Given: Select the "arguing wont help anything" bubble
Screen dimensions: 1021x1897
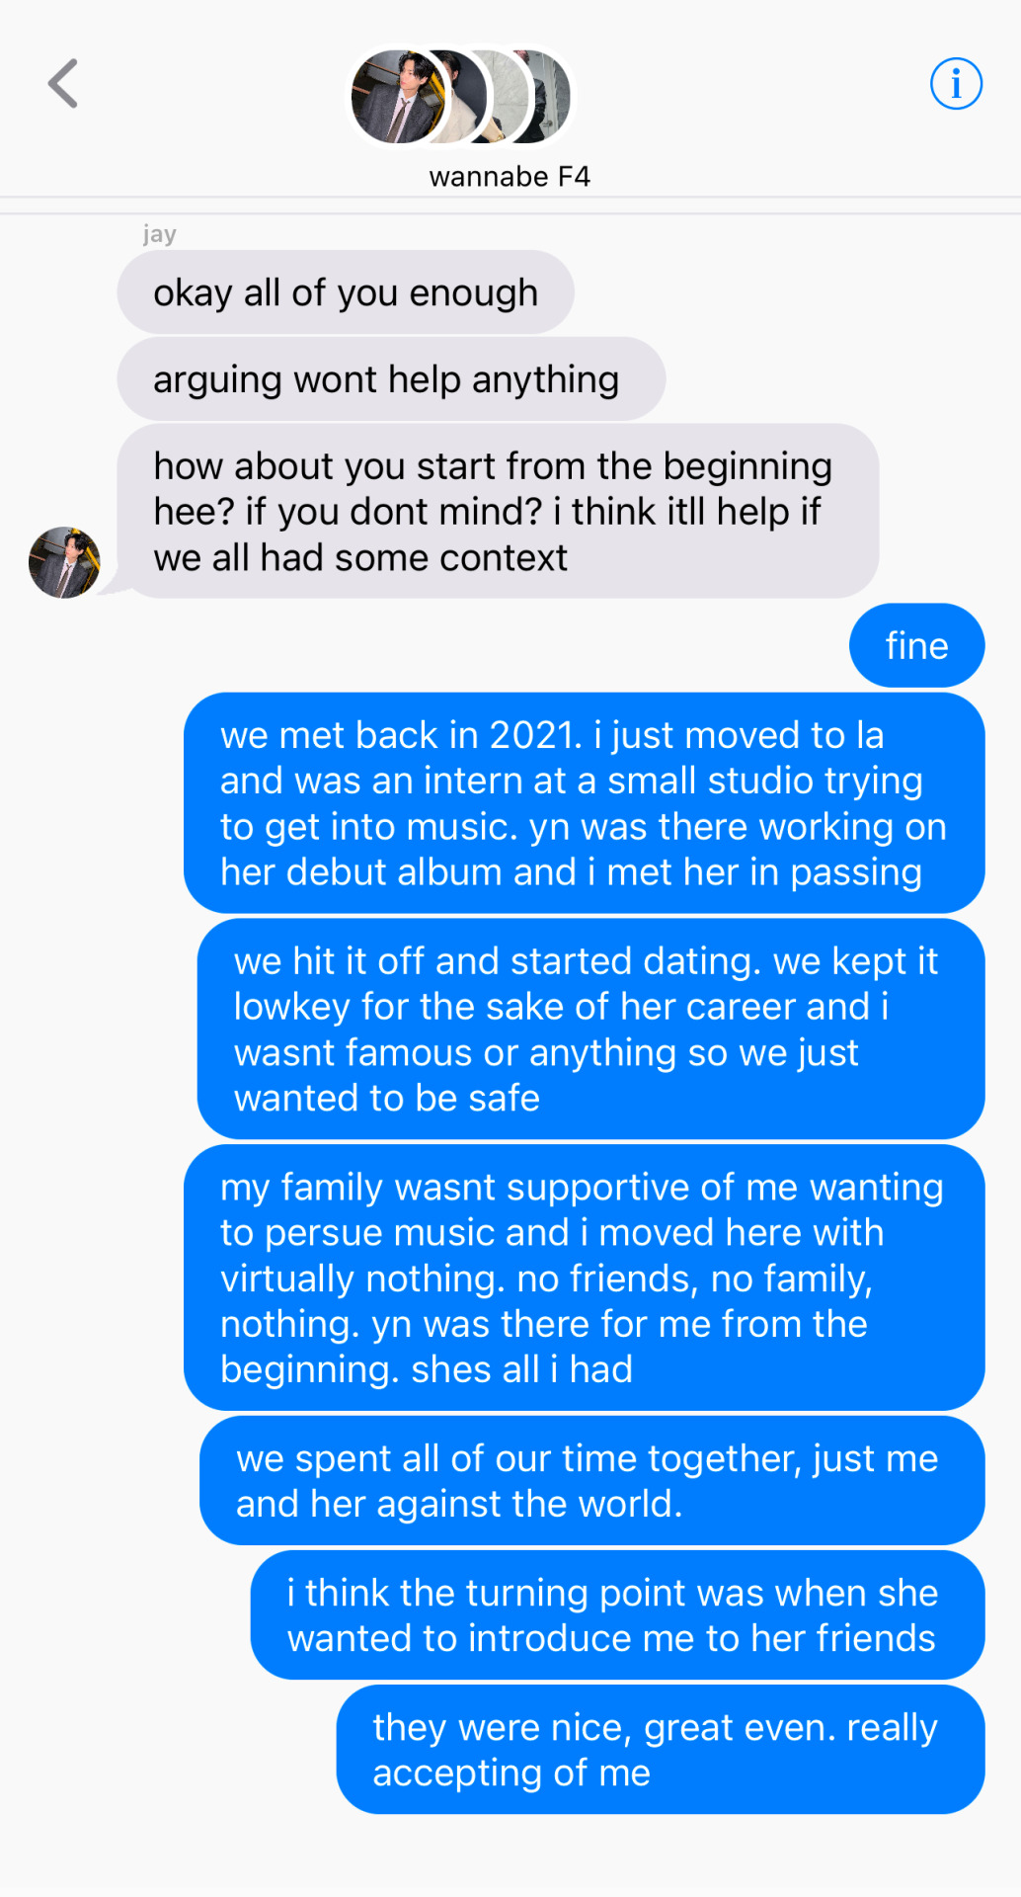Looking at the screenshot, I should tap(391, 379).
